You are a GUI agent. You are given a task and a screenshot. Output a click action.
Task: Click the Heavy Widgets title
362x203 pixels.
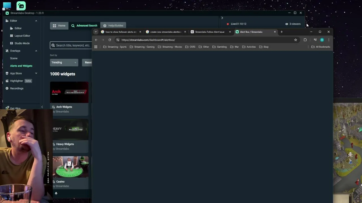[x=65, y=144]
